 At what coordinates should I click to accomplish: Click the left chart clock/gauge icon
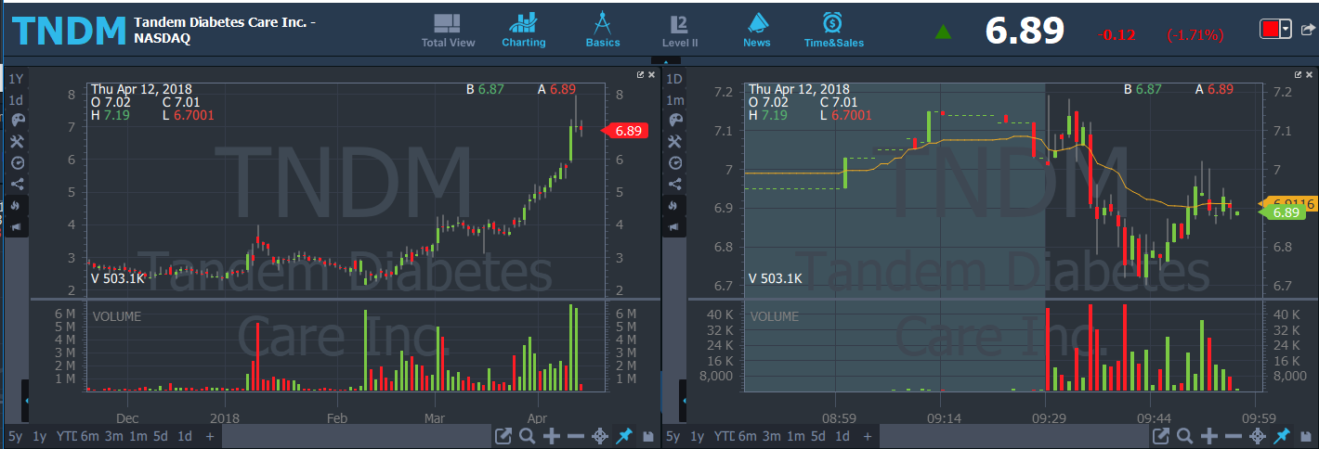(17, 162)
